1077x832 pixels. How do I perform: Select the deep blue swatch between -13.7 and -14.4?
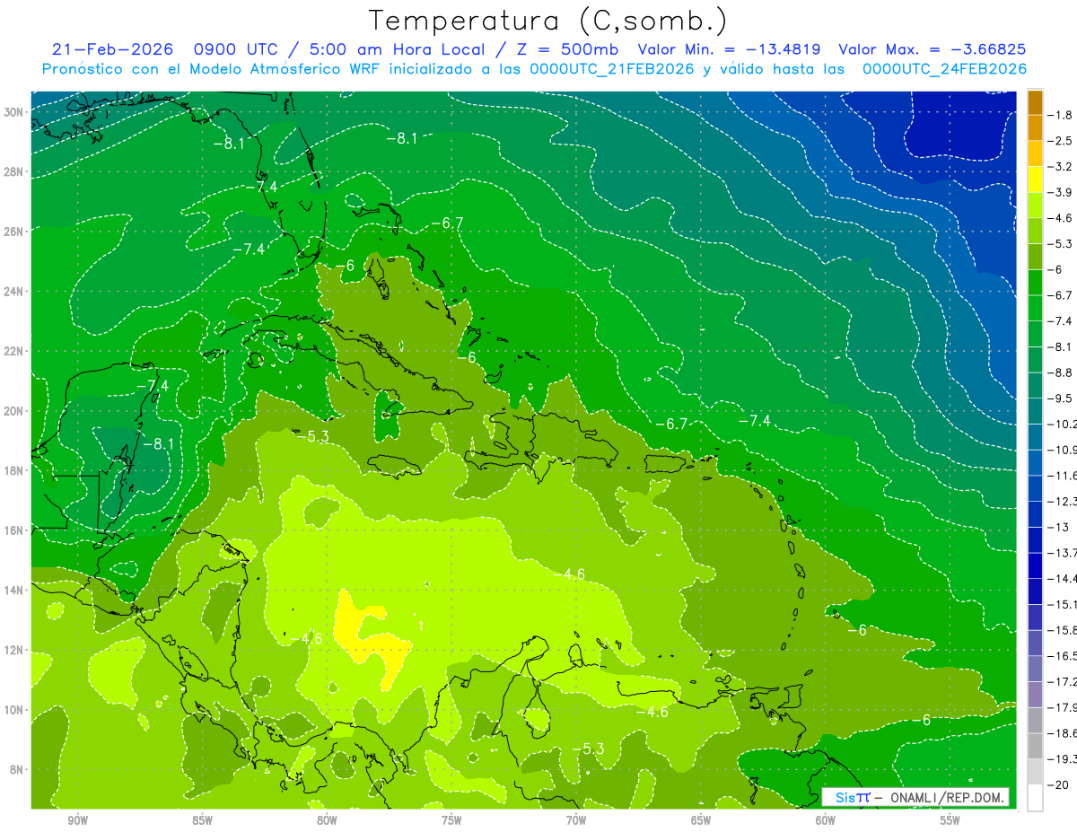pos(1035,565)
